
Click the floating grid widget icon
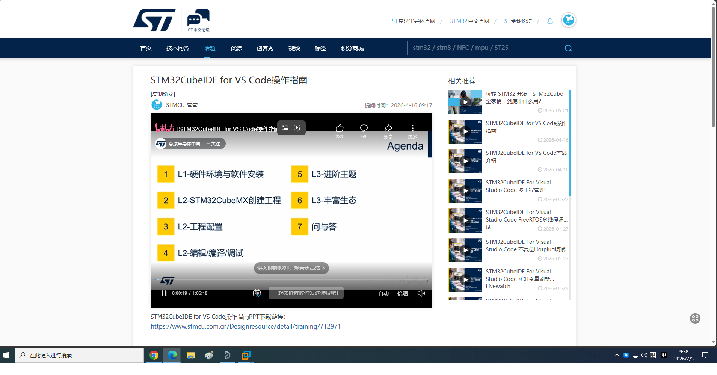(x=695, y=318)
